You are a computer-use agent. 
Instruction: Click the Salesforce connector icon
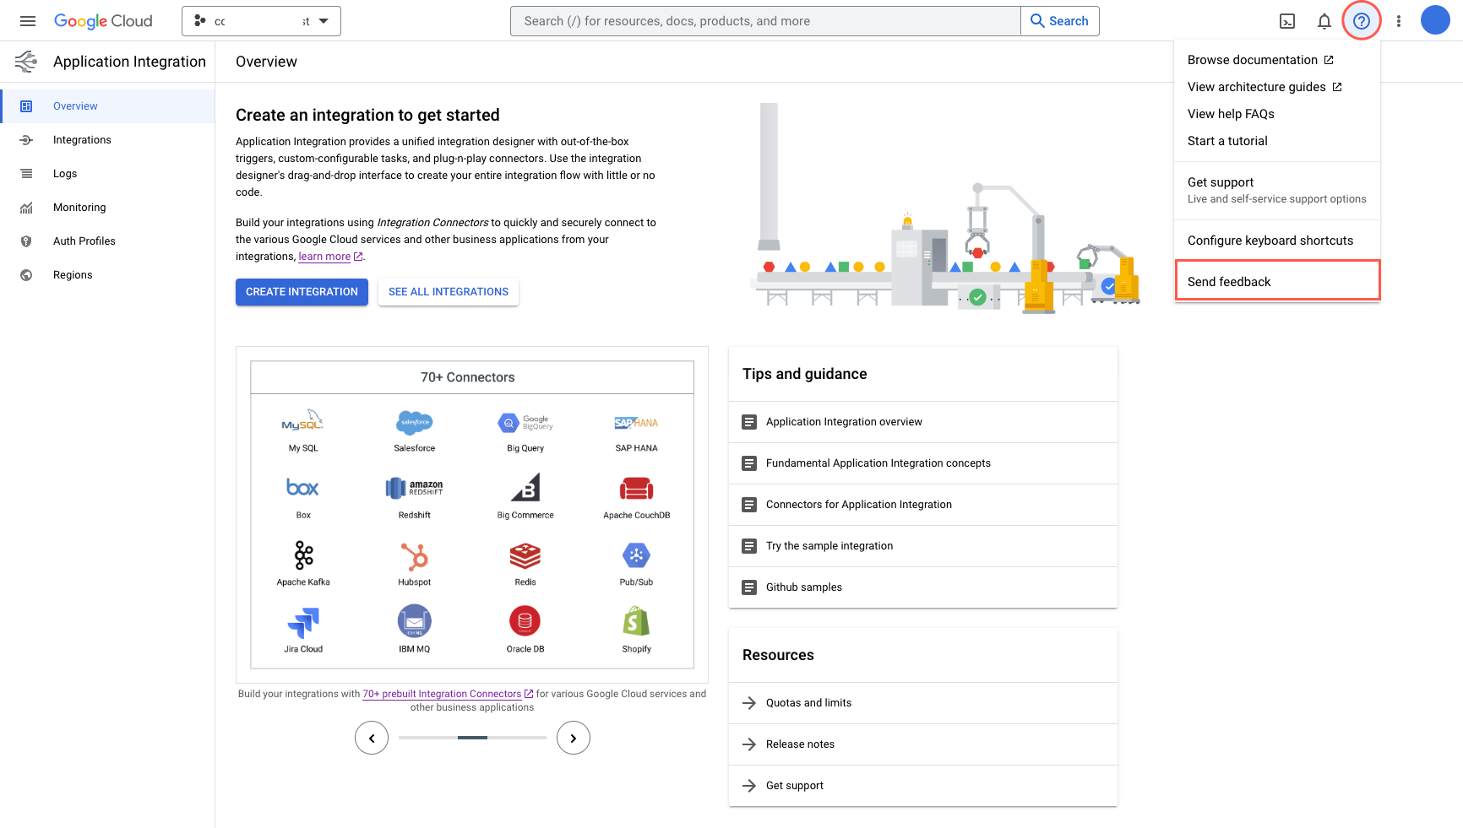(414, 422)
